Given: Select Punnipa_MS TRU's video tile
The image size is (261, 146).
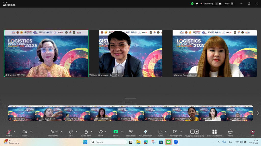Looking at the screenshot, I should point(46,53).
